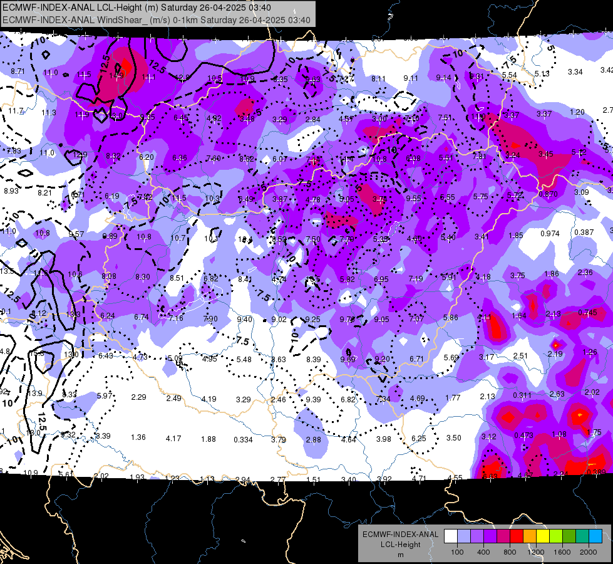This screenshot has width=613, height=564.
Task: Select the teal legend swatch before 2000
Action: click(582, 536)
